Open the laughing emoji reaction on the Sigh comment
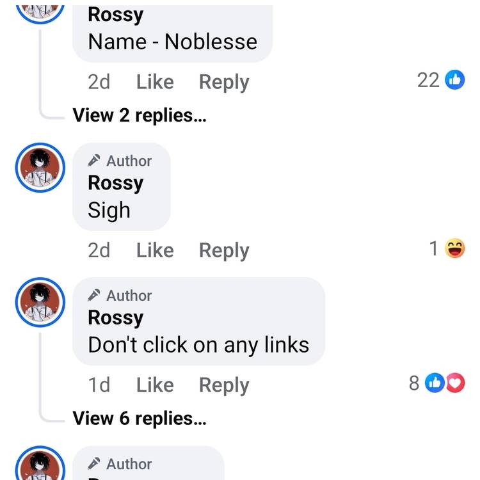The image size is (480, 480). (x=454, y=248)
